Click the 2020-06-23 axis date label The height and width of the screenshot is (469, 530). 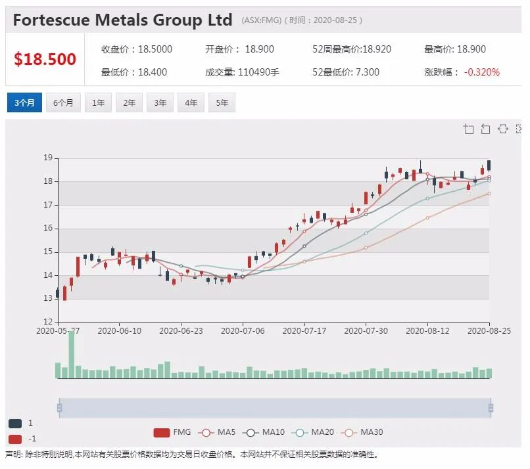click(181, 330)
